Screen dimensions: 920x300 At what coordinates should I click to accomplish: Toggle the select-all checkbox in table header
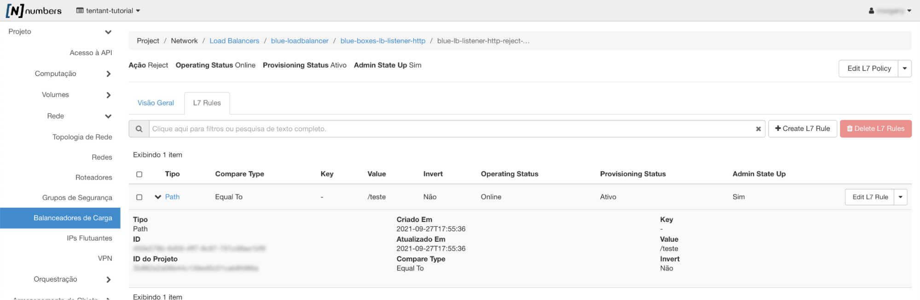[x=139, y=174]
